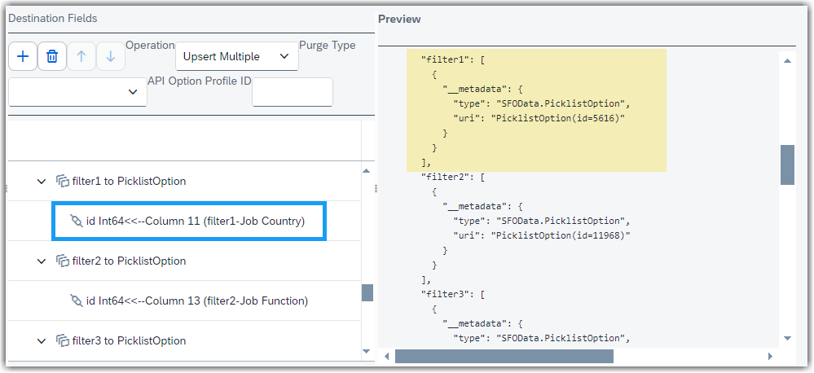This screenshot has height=373, width=814.
Task: Collapse the filter2 to PicklistOption node
Action: point(42,261)
